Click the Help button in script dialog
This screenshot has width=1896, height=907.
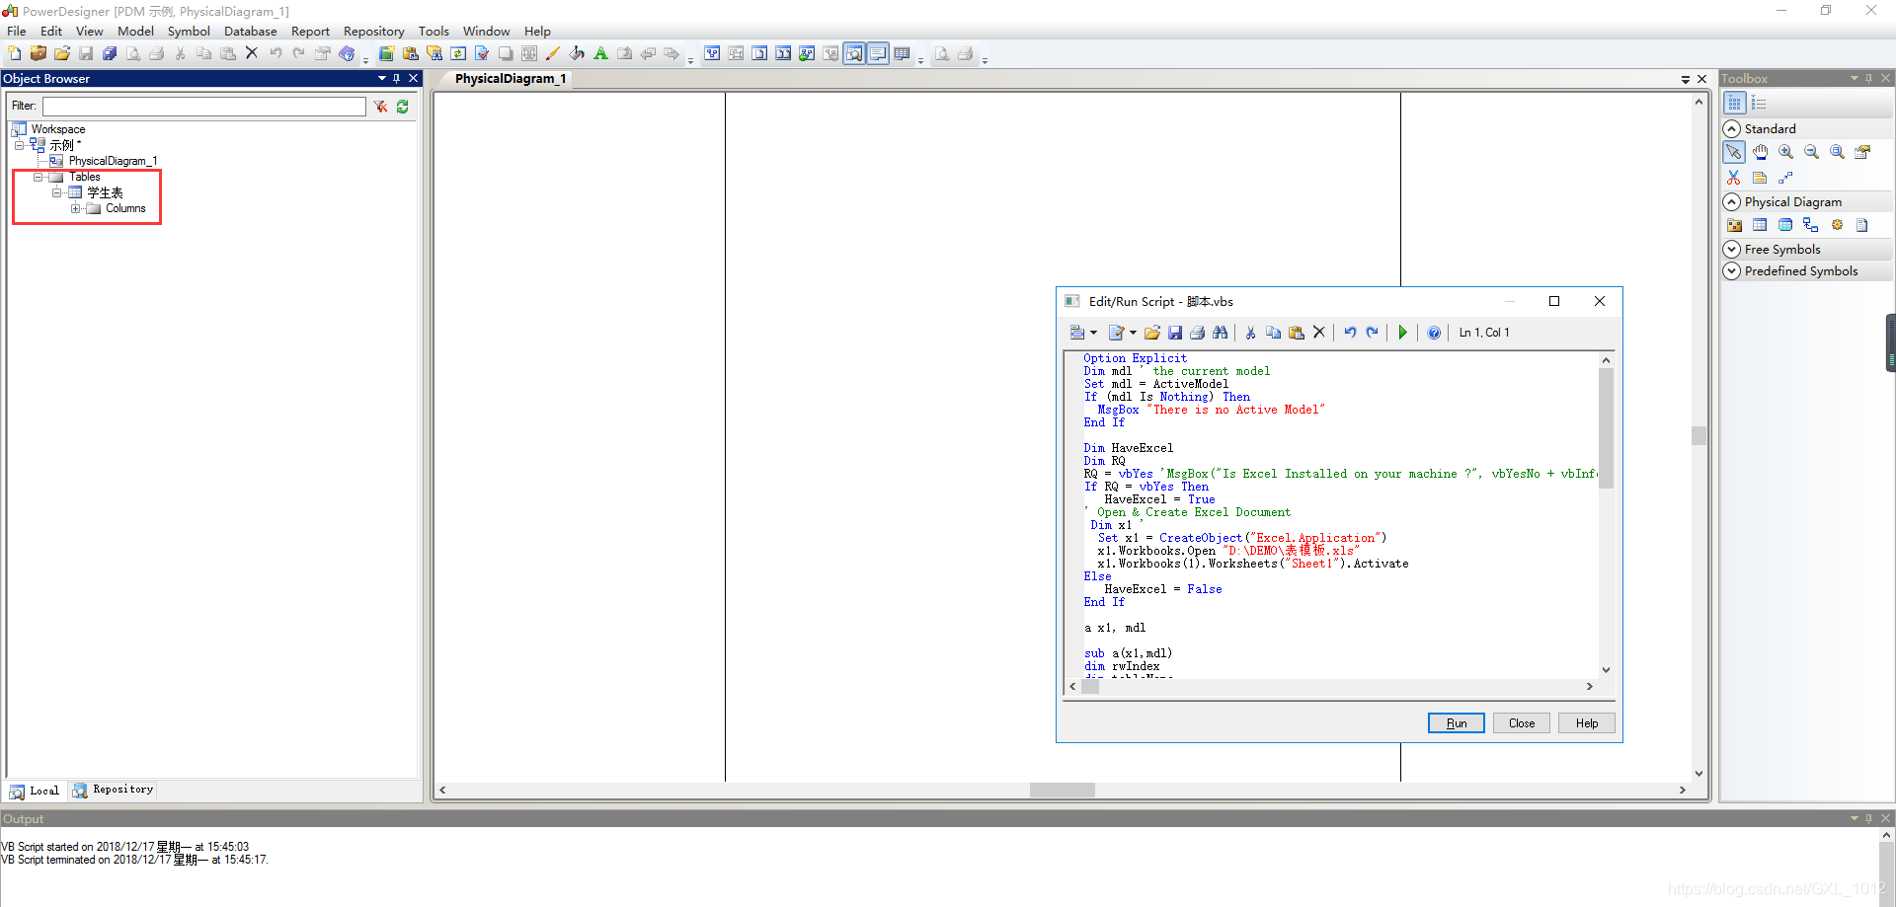1587,723
